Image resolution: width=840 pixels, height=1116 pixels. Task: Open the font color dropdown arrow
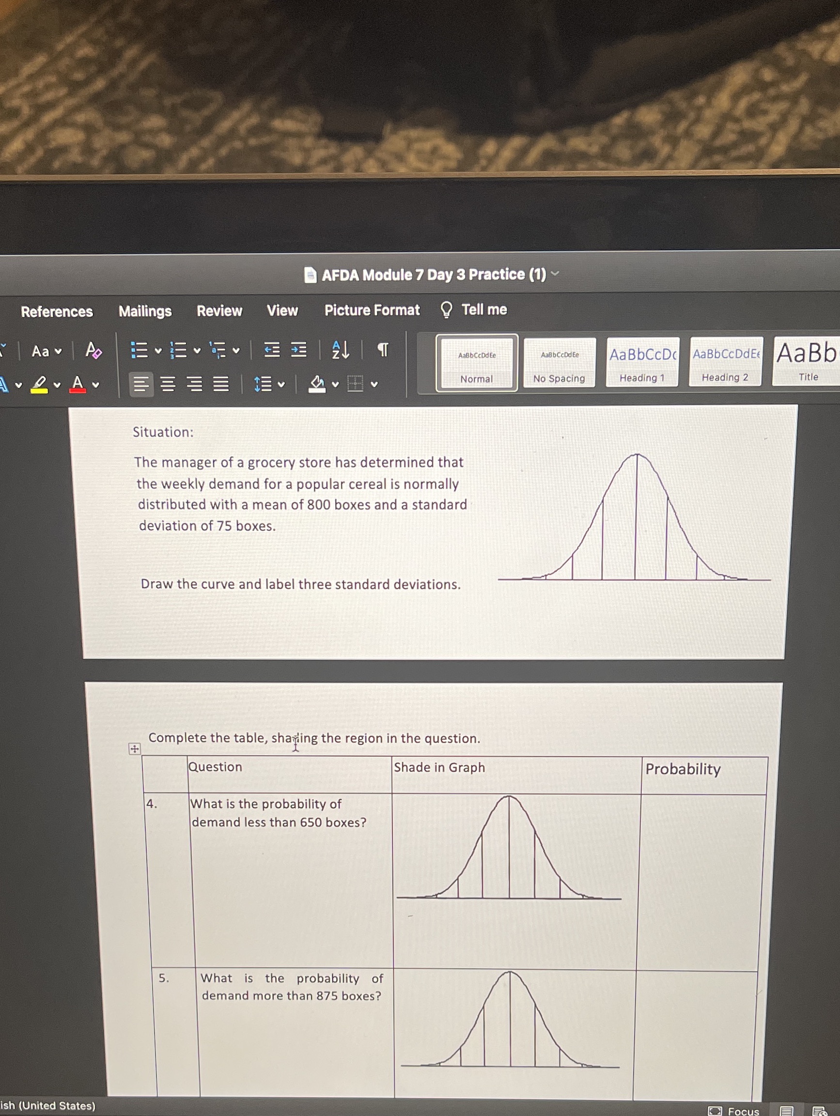tap(95, 386)
